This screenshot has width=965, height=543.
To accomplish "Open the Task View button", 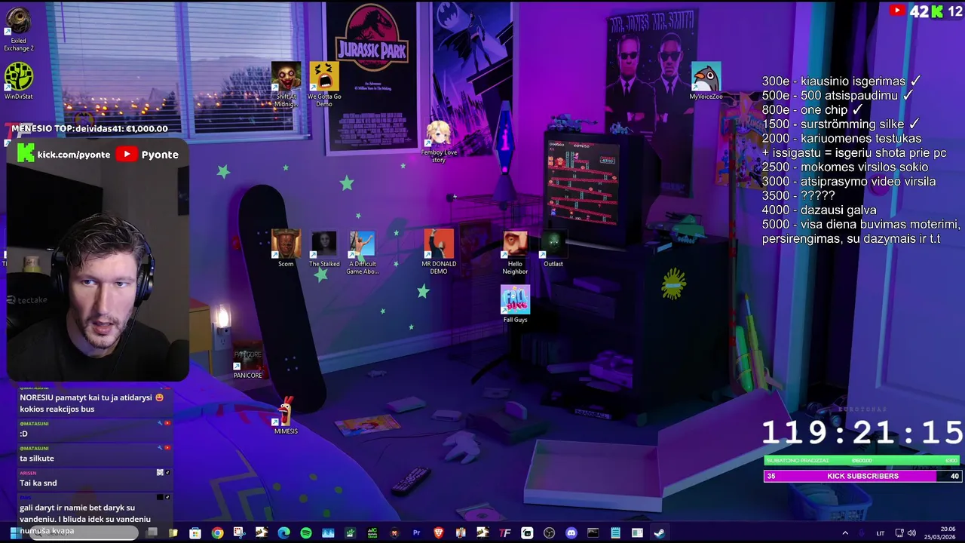I will 152,533.
